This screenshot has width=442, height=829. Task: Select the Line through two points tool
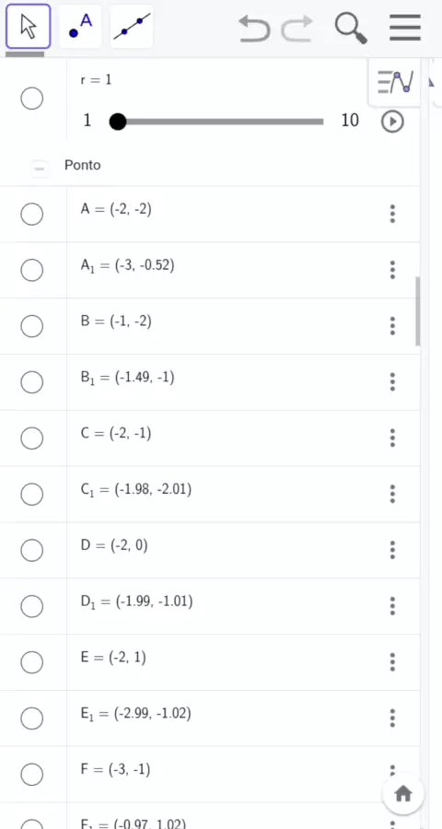click(132, 27)
